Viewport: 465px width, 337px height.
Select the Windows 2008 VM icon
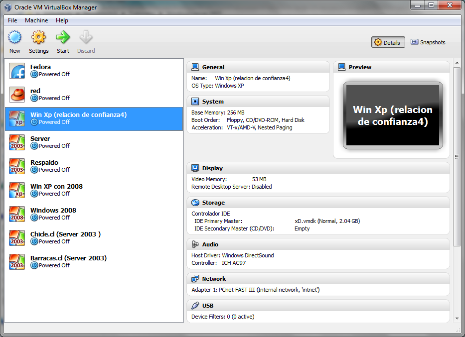point(17,214)
